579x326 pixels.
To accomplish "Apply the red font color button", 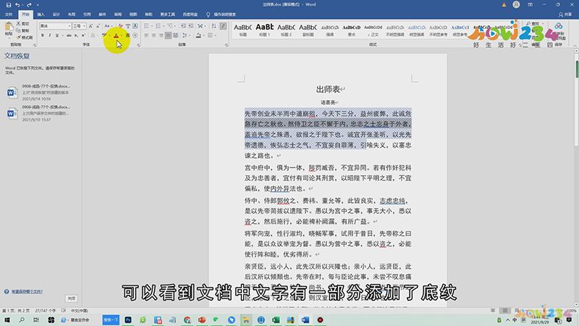I will click(116, 35).
